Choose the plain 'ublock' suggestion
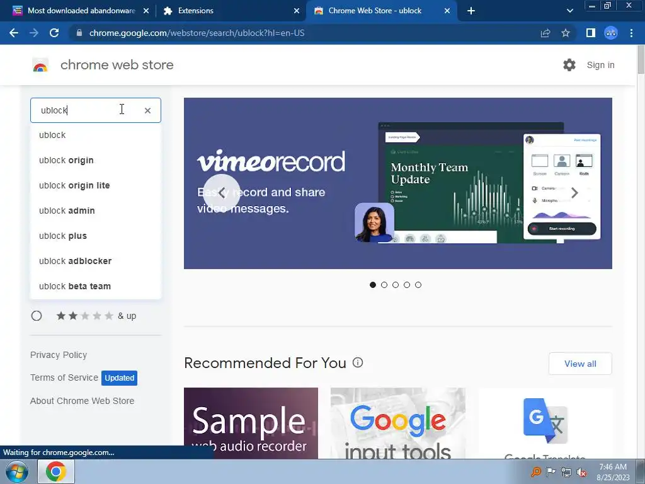The image size is (645, 484). (96, 135)
